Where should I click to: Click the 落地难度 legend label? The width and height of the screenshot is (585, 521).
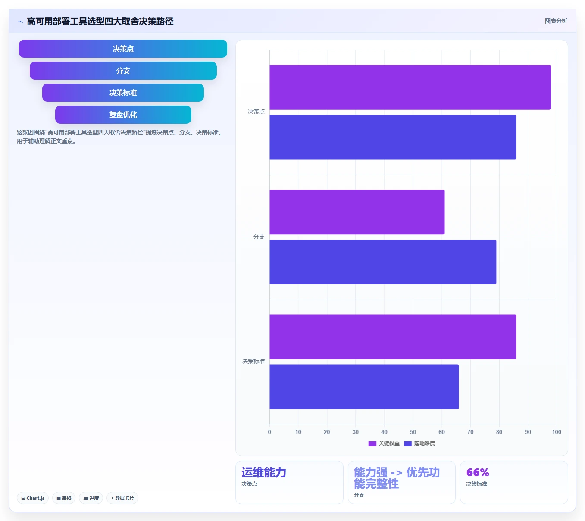[425, 443]
